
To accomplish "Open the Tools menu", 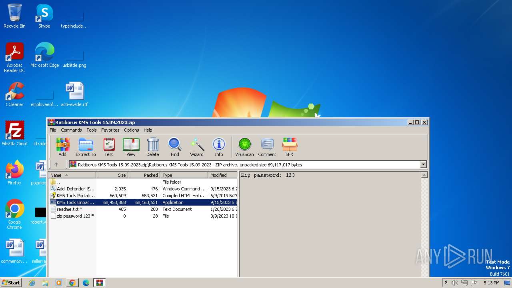I will pos(92,130).
